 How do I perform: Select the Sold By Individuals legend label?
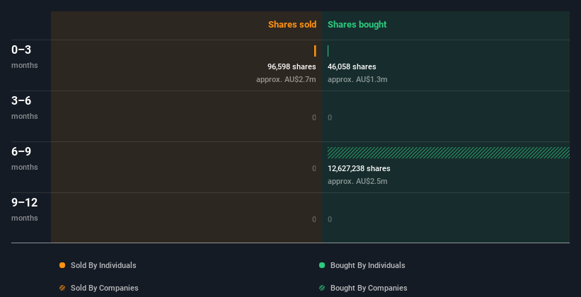pyautogui.click(x=103, y=265)
